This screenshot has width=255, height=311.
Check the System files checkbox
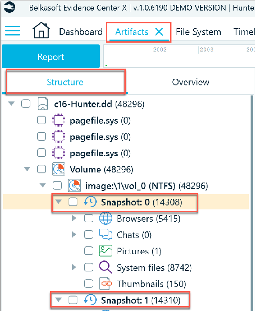tap(89, 267)
